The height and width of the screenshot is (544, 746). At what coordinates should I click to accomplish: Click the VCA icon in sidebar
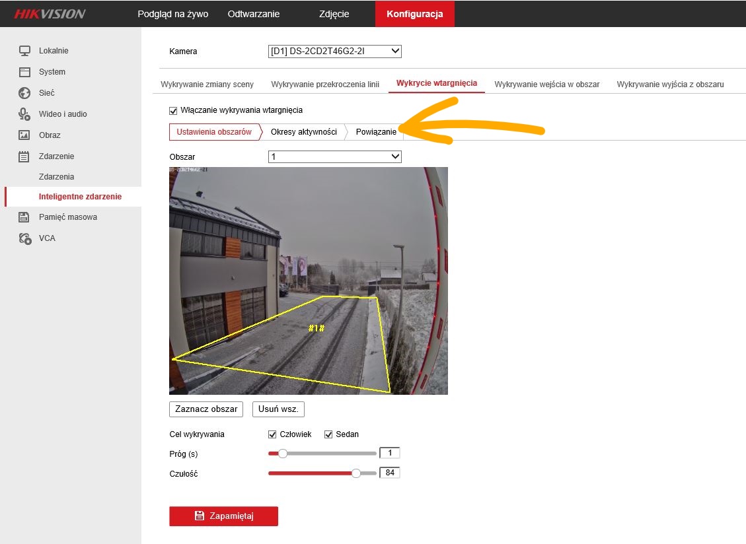click(24, 238)
